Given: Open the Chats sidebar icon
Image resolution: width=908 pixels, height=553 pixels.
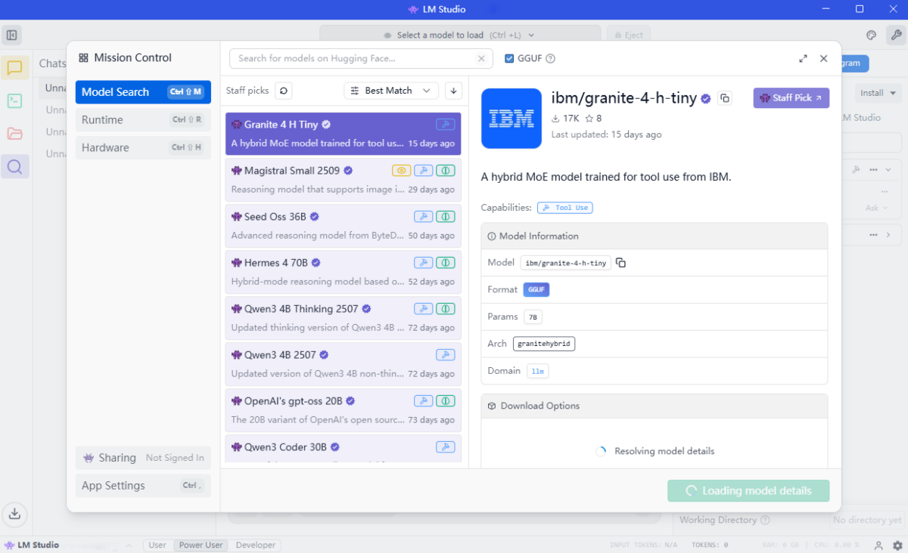Looking at the screenshot, I should (x=15, y=68).
